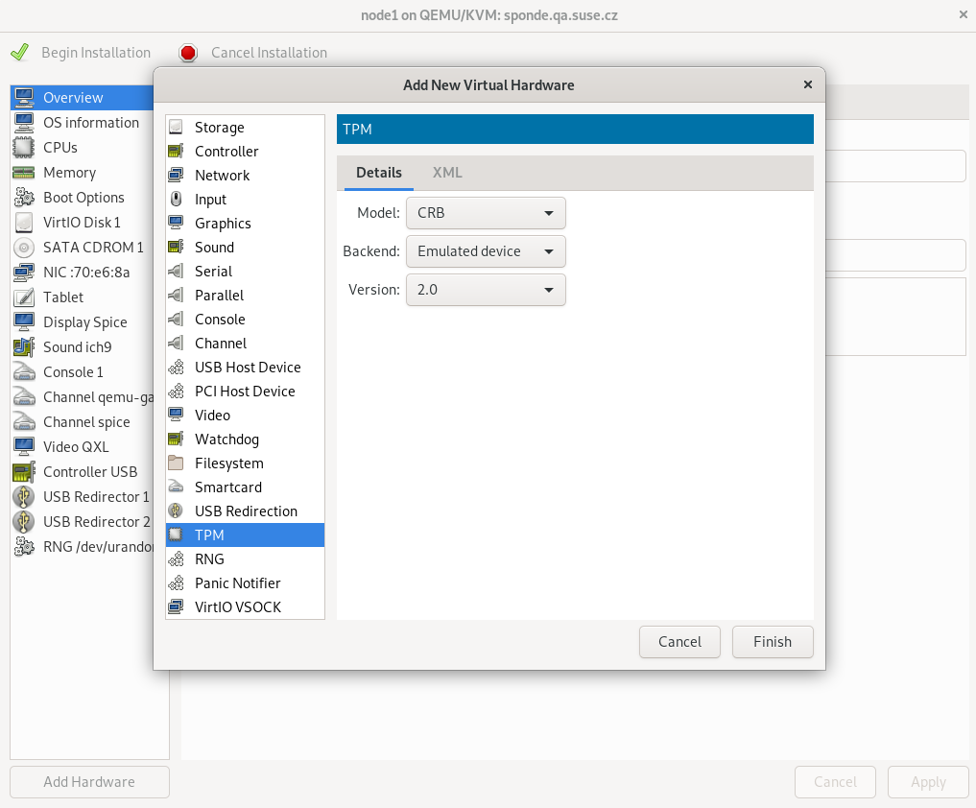Click the USB Redirector 1 icon
976x808 pixels.
pyautogui.click(x=24, y=496)
